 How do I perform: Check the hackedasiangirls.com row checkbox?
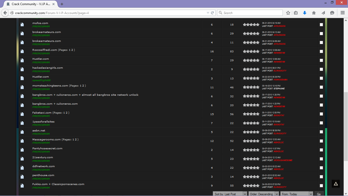(x=321, y=69)
